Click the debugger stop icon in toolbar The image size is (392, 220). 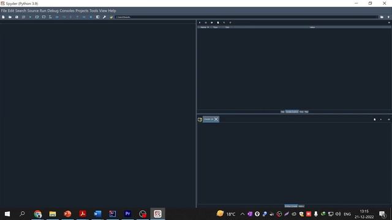(x=91, y=17)
